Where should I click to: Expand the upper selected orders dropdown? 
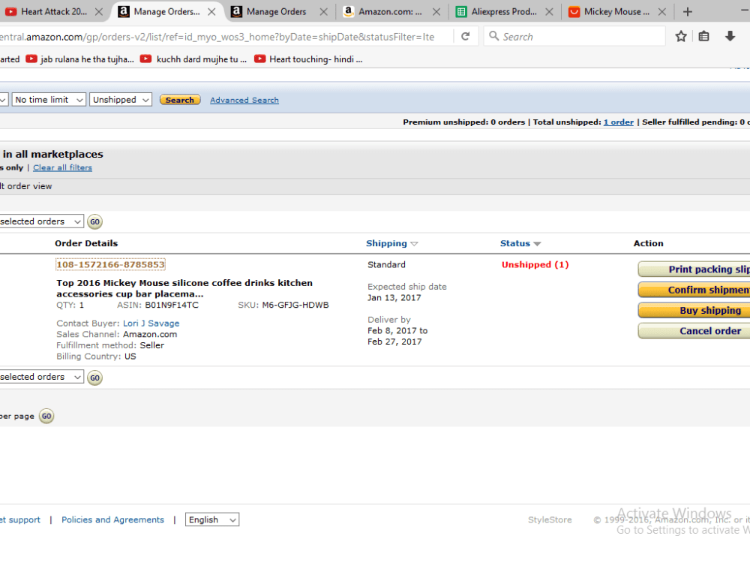(x=41, y=221)
